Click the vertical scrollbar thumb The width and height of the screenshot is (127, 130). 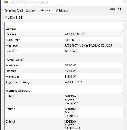click(x=125, y=78)
